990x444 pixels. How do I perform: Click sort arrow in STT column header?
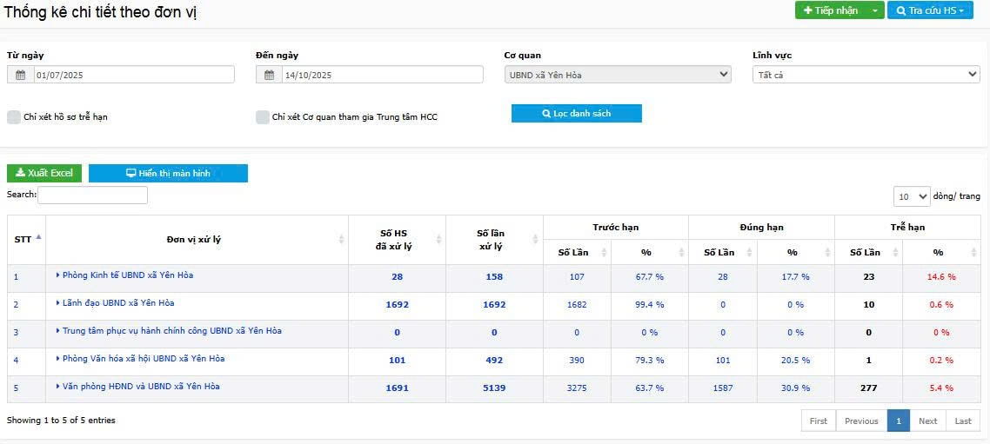(38, 237)
